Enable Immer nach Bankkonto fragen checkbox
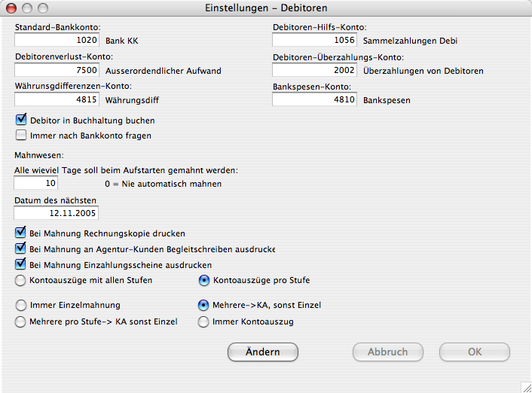The image size is (532, 393). click(x=21, y=136)
